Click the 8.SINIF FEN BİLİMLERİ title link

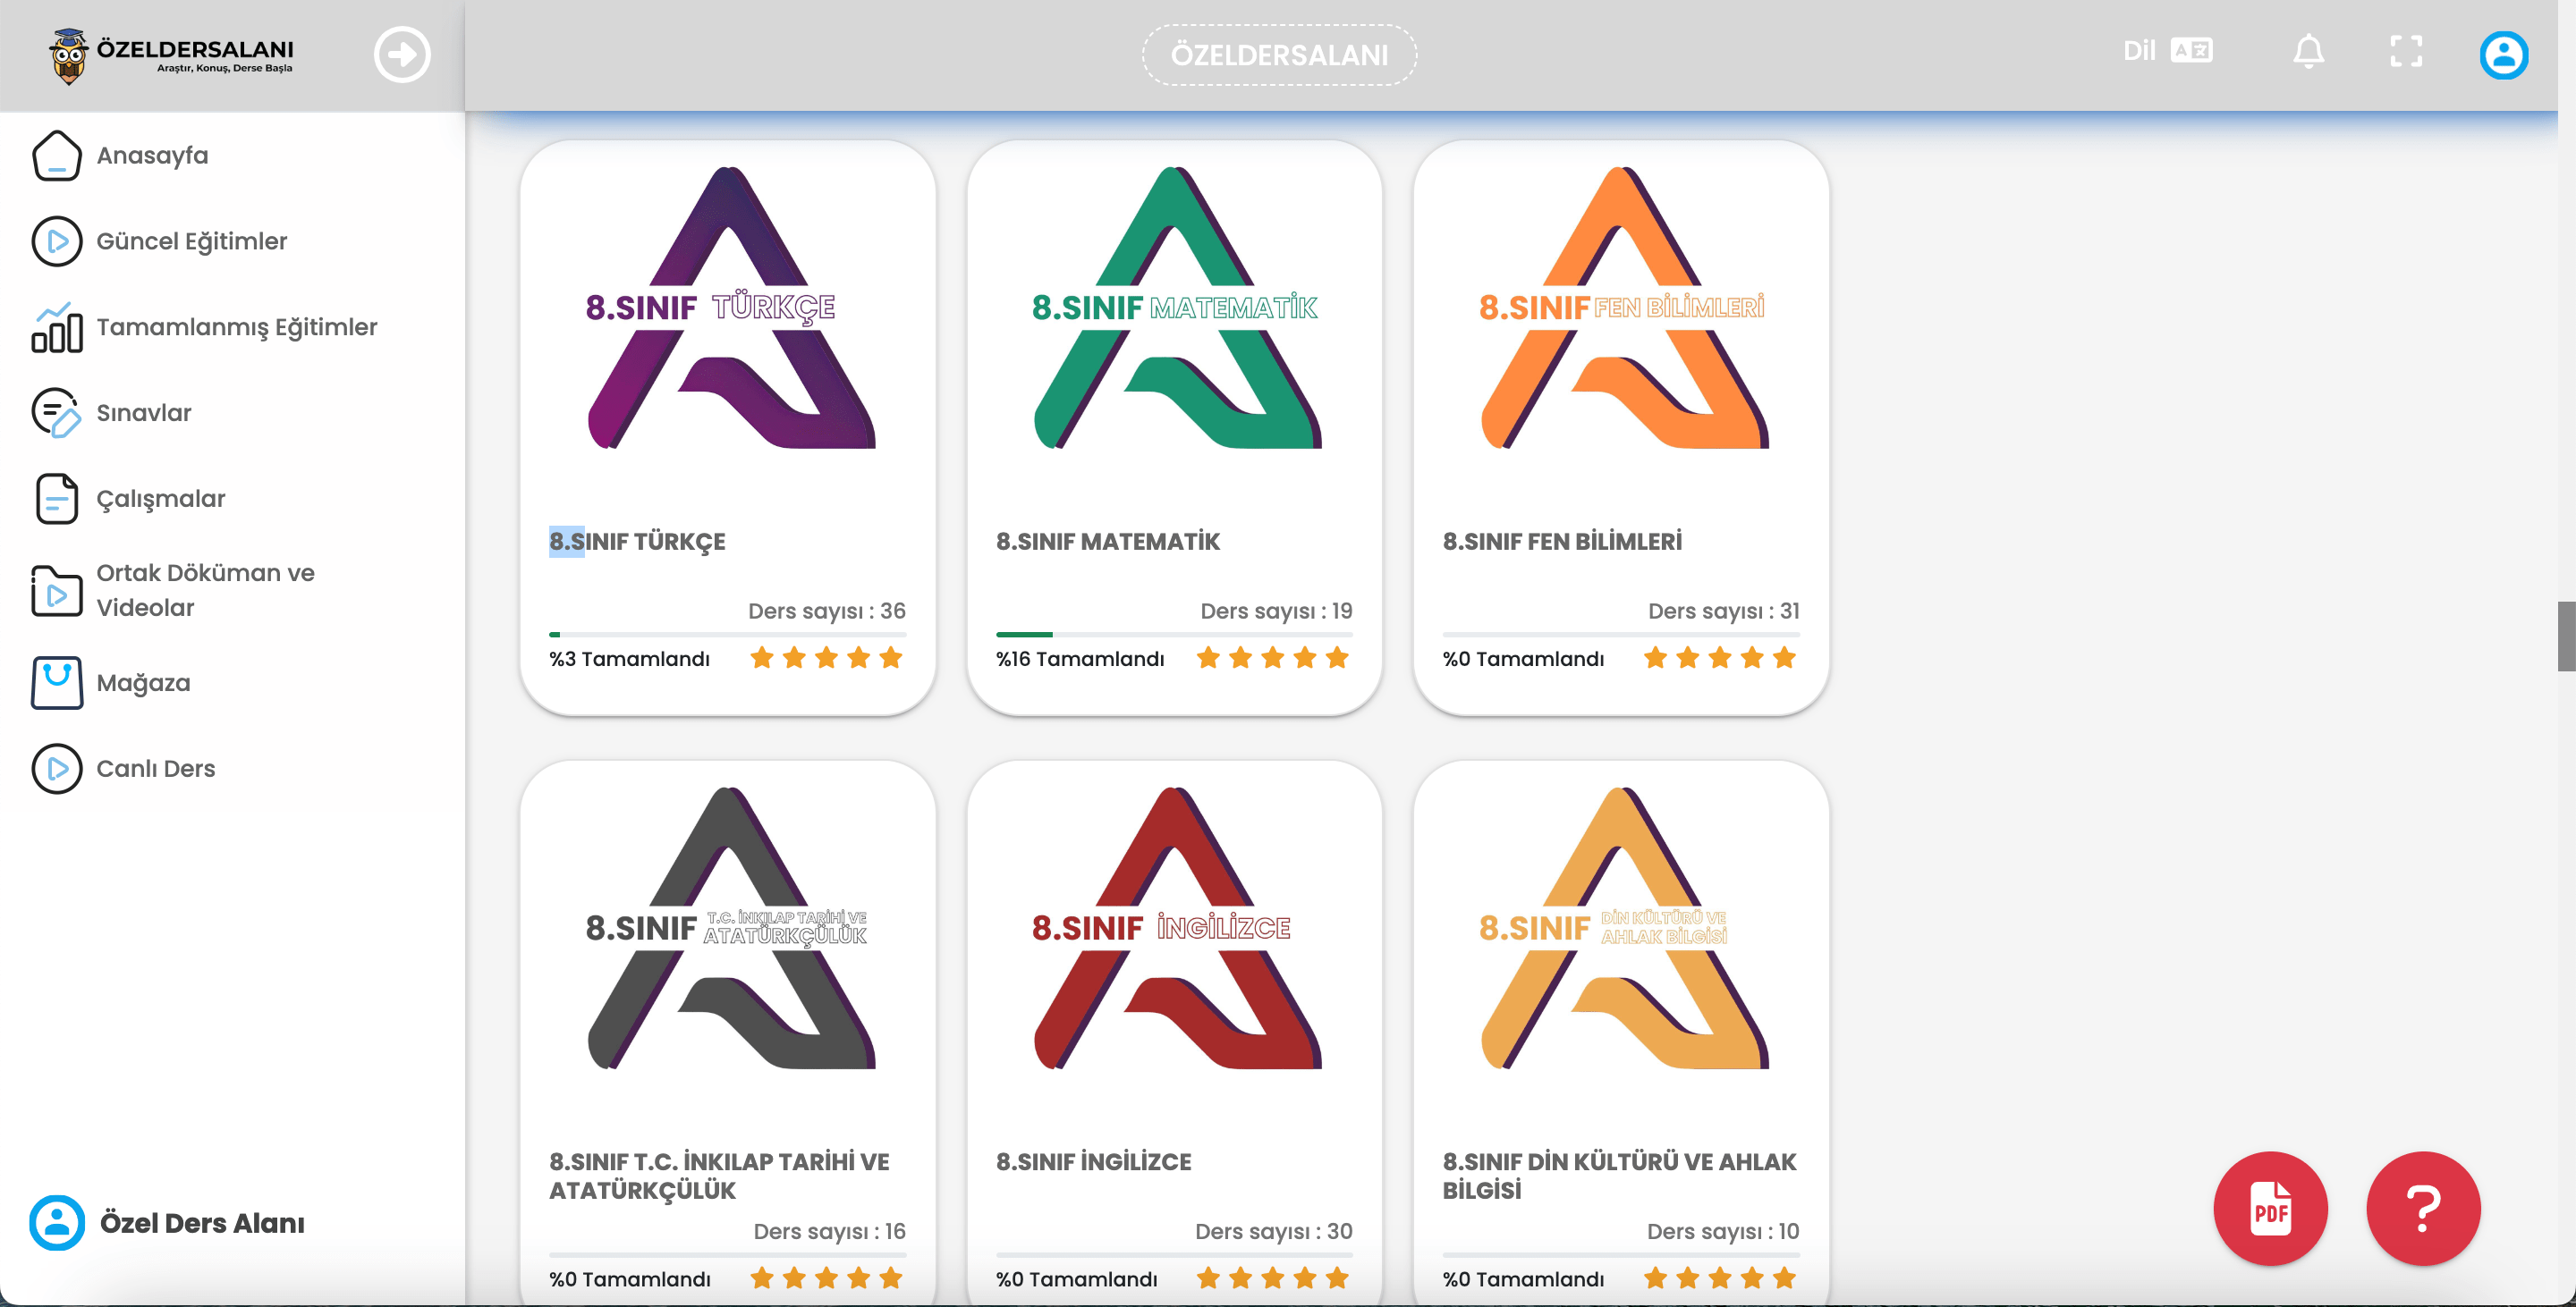point(1561,542)
